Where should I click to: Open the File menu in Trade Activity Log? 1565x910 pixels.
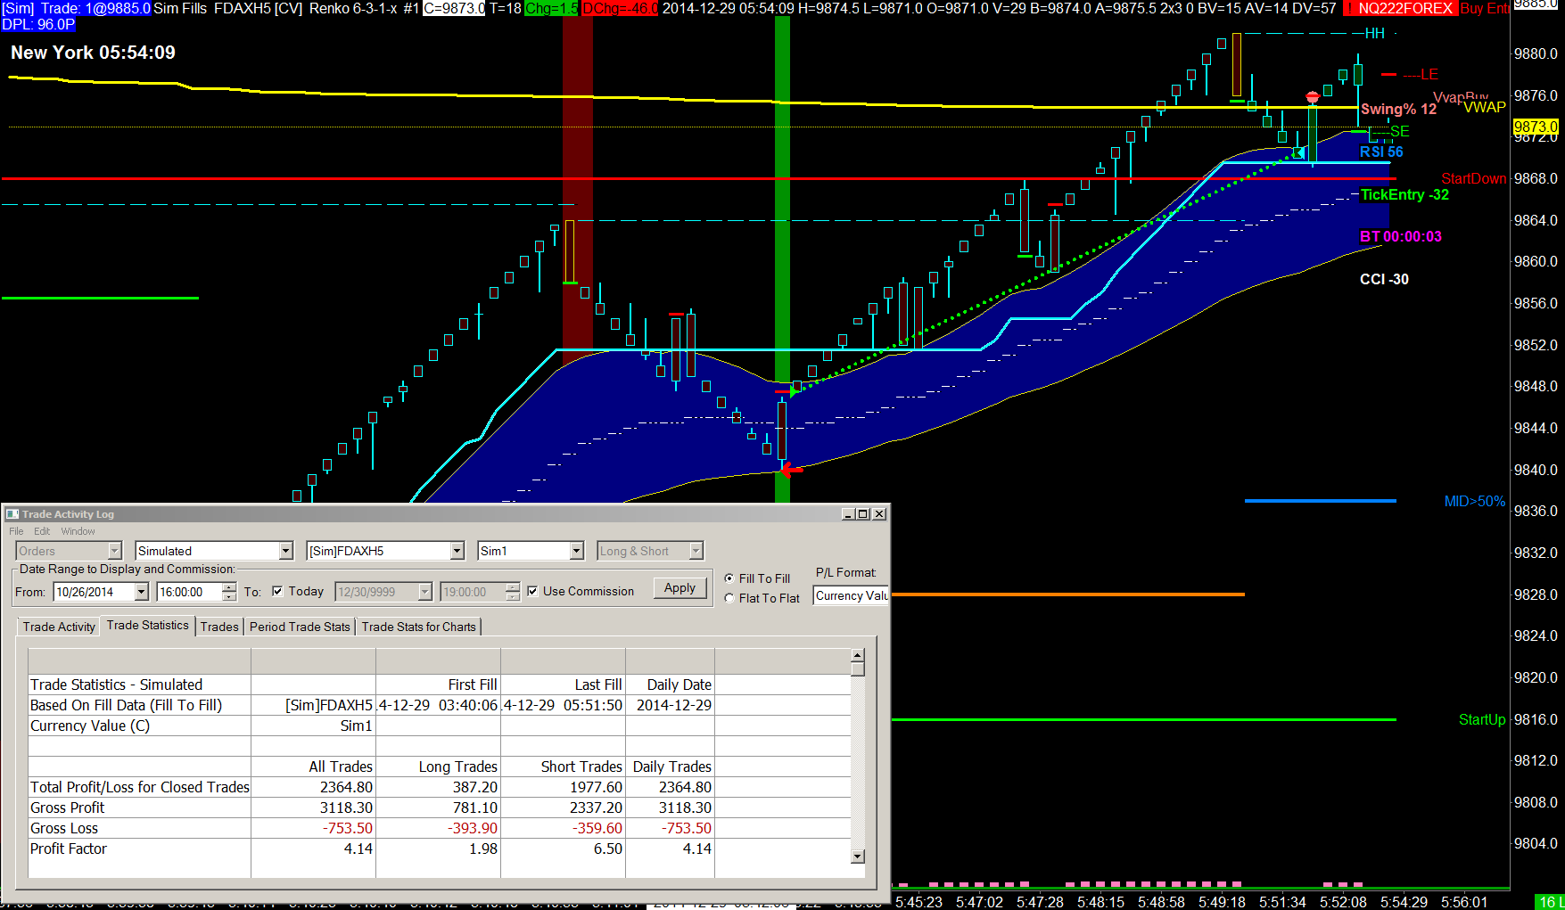coord(16,531)
